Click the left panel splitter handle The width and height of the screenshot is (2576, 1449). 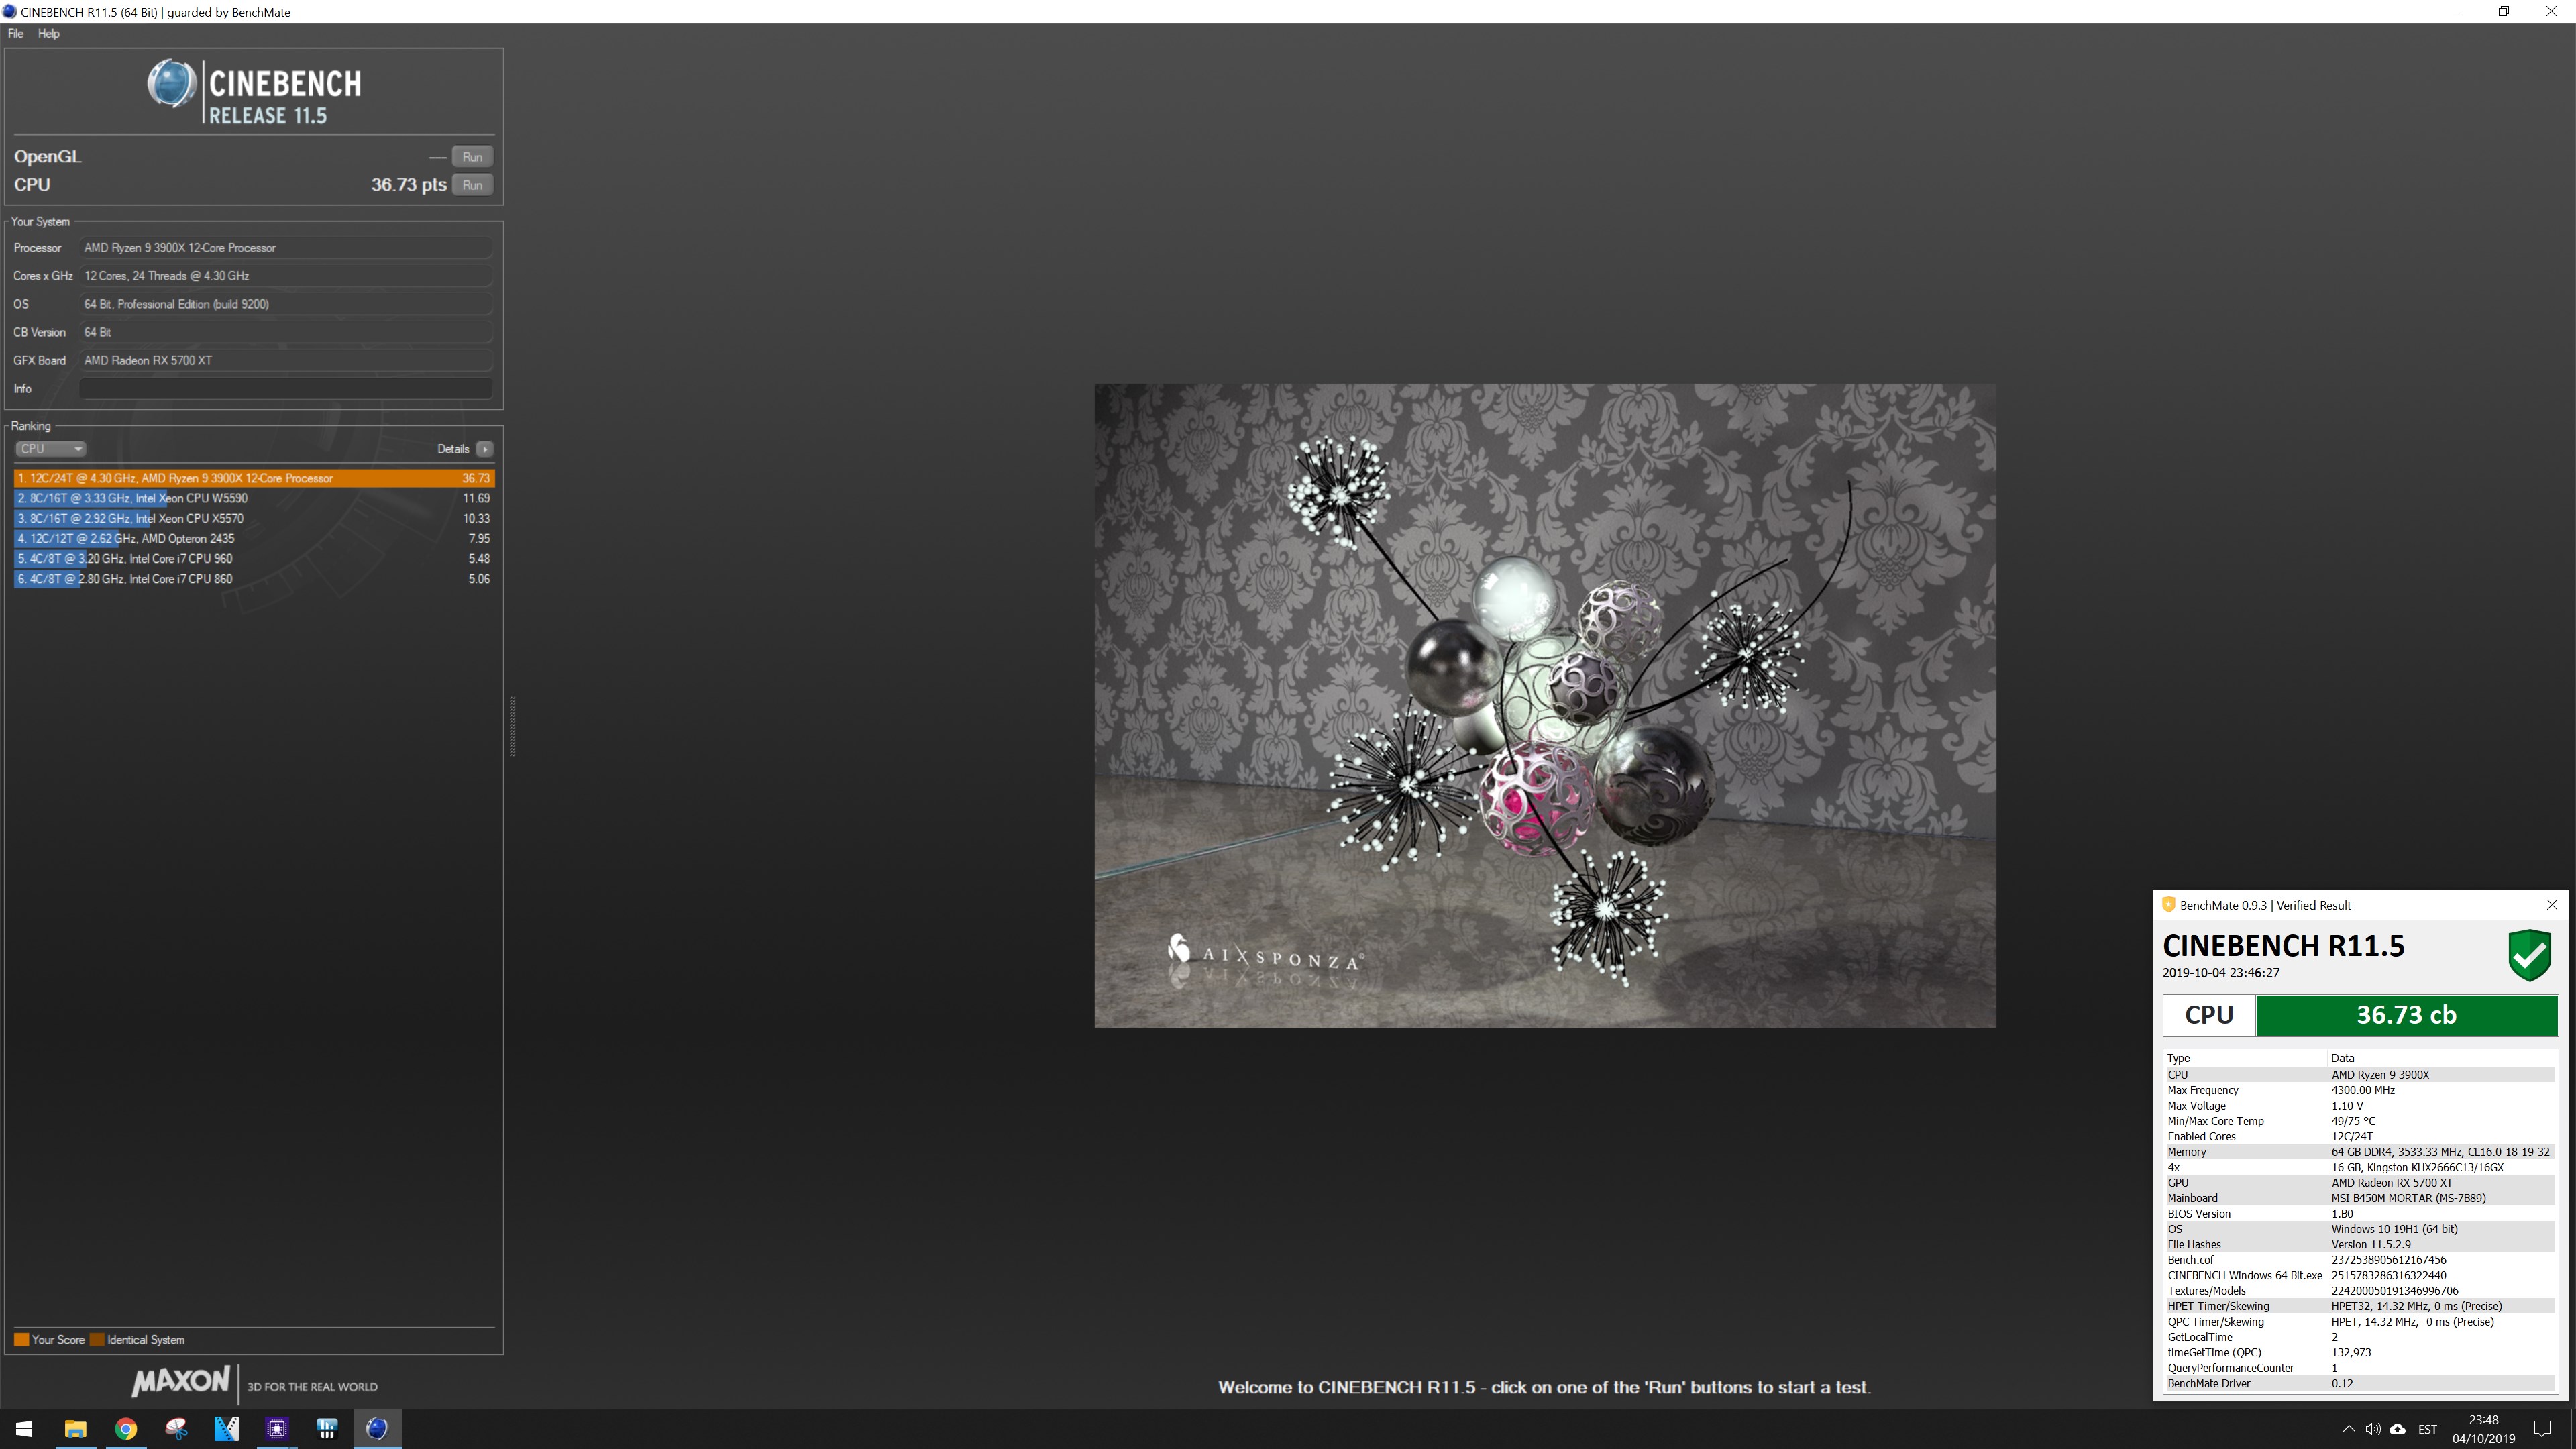[513, 727]
